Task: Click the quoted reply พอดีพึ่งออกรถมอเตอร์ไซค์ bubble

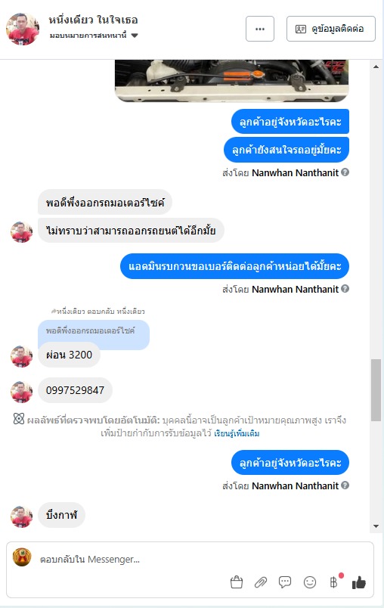Action: point(94,330)
